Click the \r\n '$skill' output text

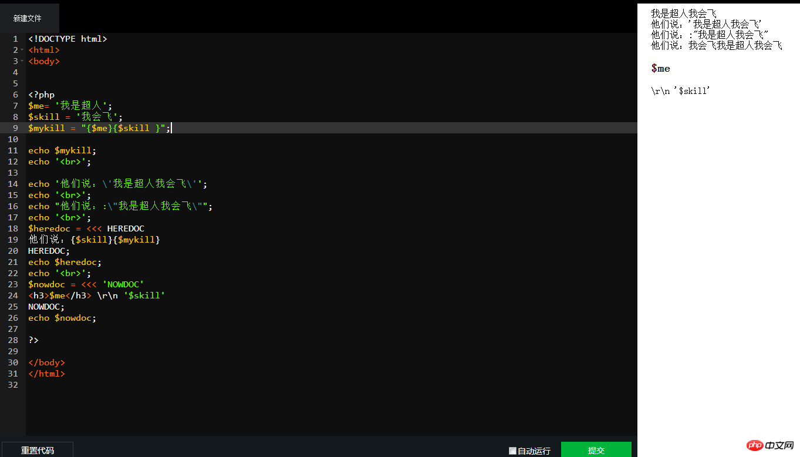681,91
